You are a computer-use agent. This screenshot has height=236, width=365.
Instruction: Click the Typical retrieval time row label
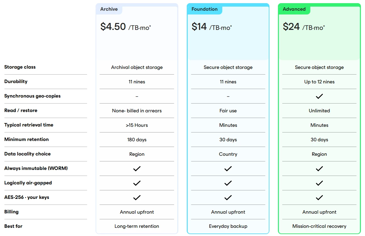(29, 125)
